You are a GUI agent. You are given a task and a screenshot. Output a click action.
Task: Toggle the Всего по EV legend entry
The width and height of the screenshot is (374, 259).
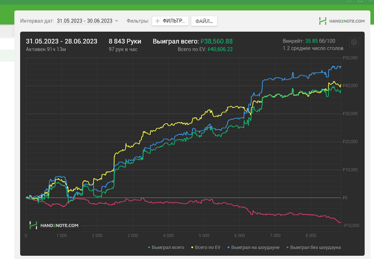(x=206, y=248)
